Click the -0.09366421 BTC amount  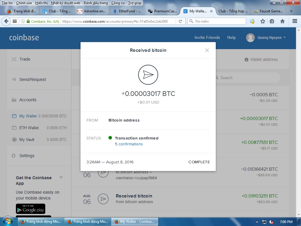pyautogui.click(x=259, y=169)
